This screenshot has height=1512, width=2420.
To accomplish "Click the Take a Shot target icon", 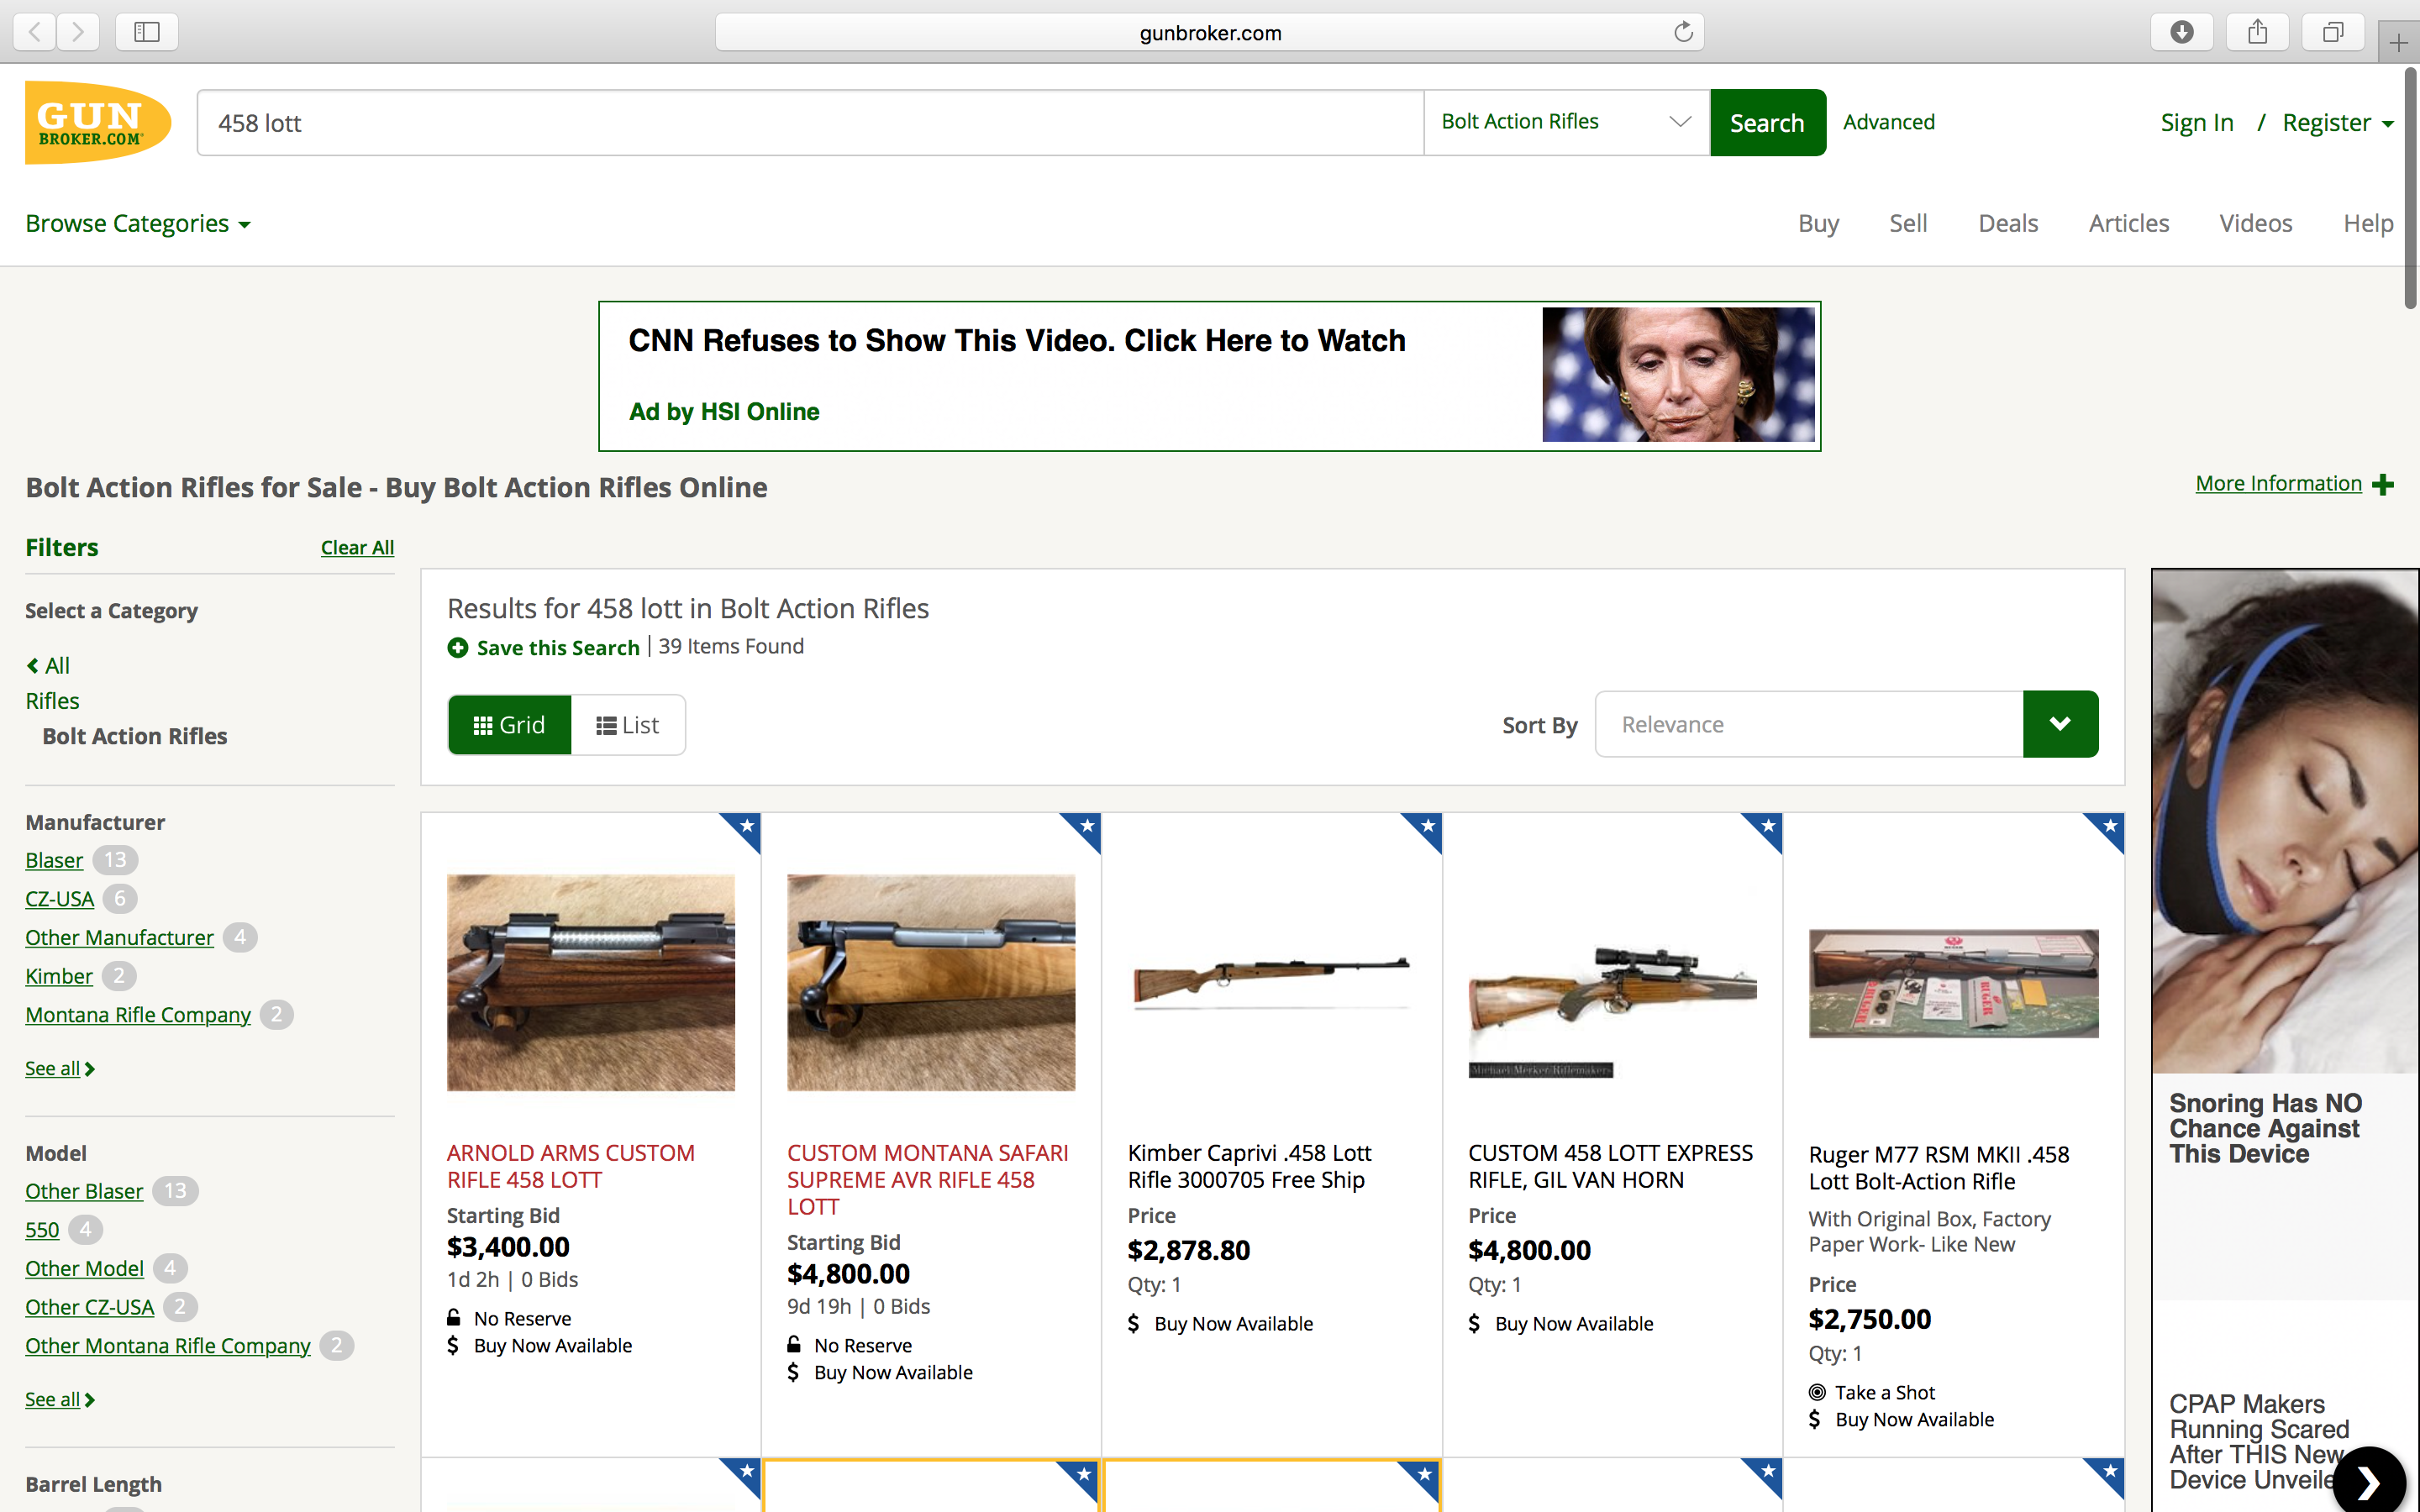I will (1817, 1392).
